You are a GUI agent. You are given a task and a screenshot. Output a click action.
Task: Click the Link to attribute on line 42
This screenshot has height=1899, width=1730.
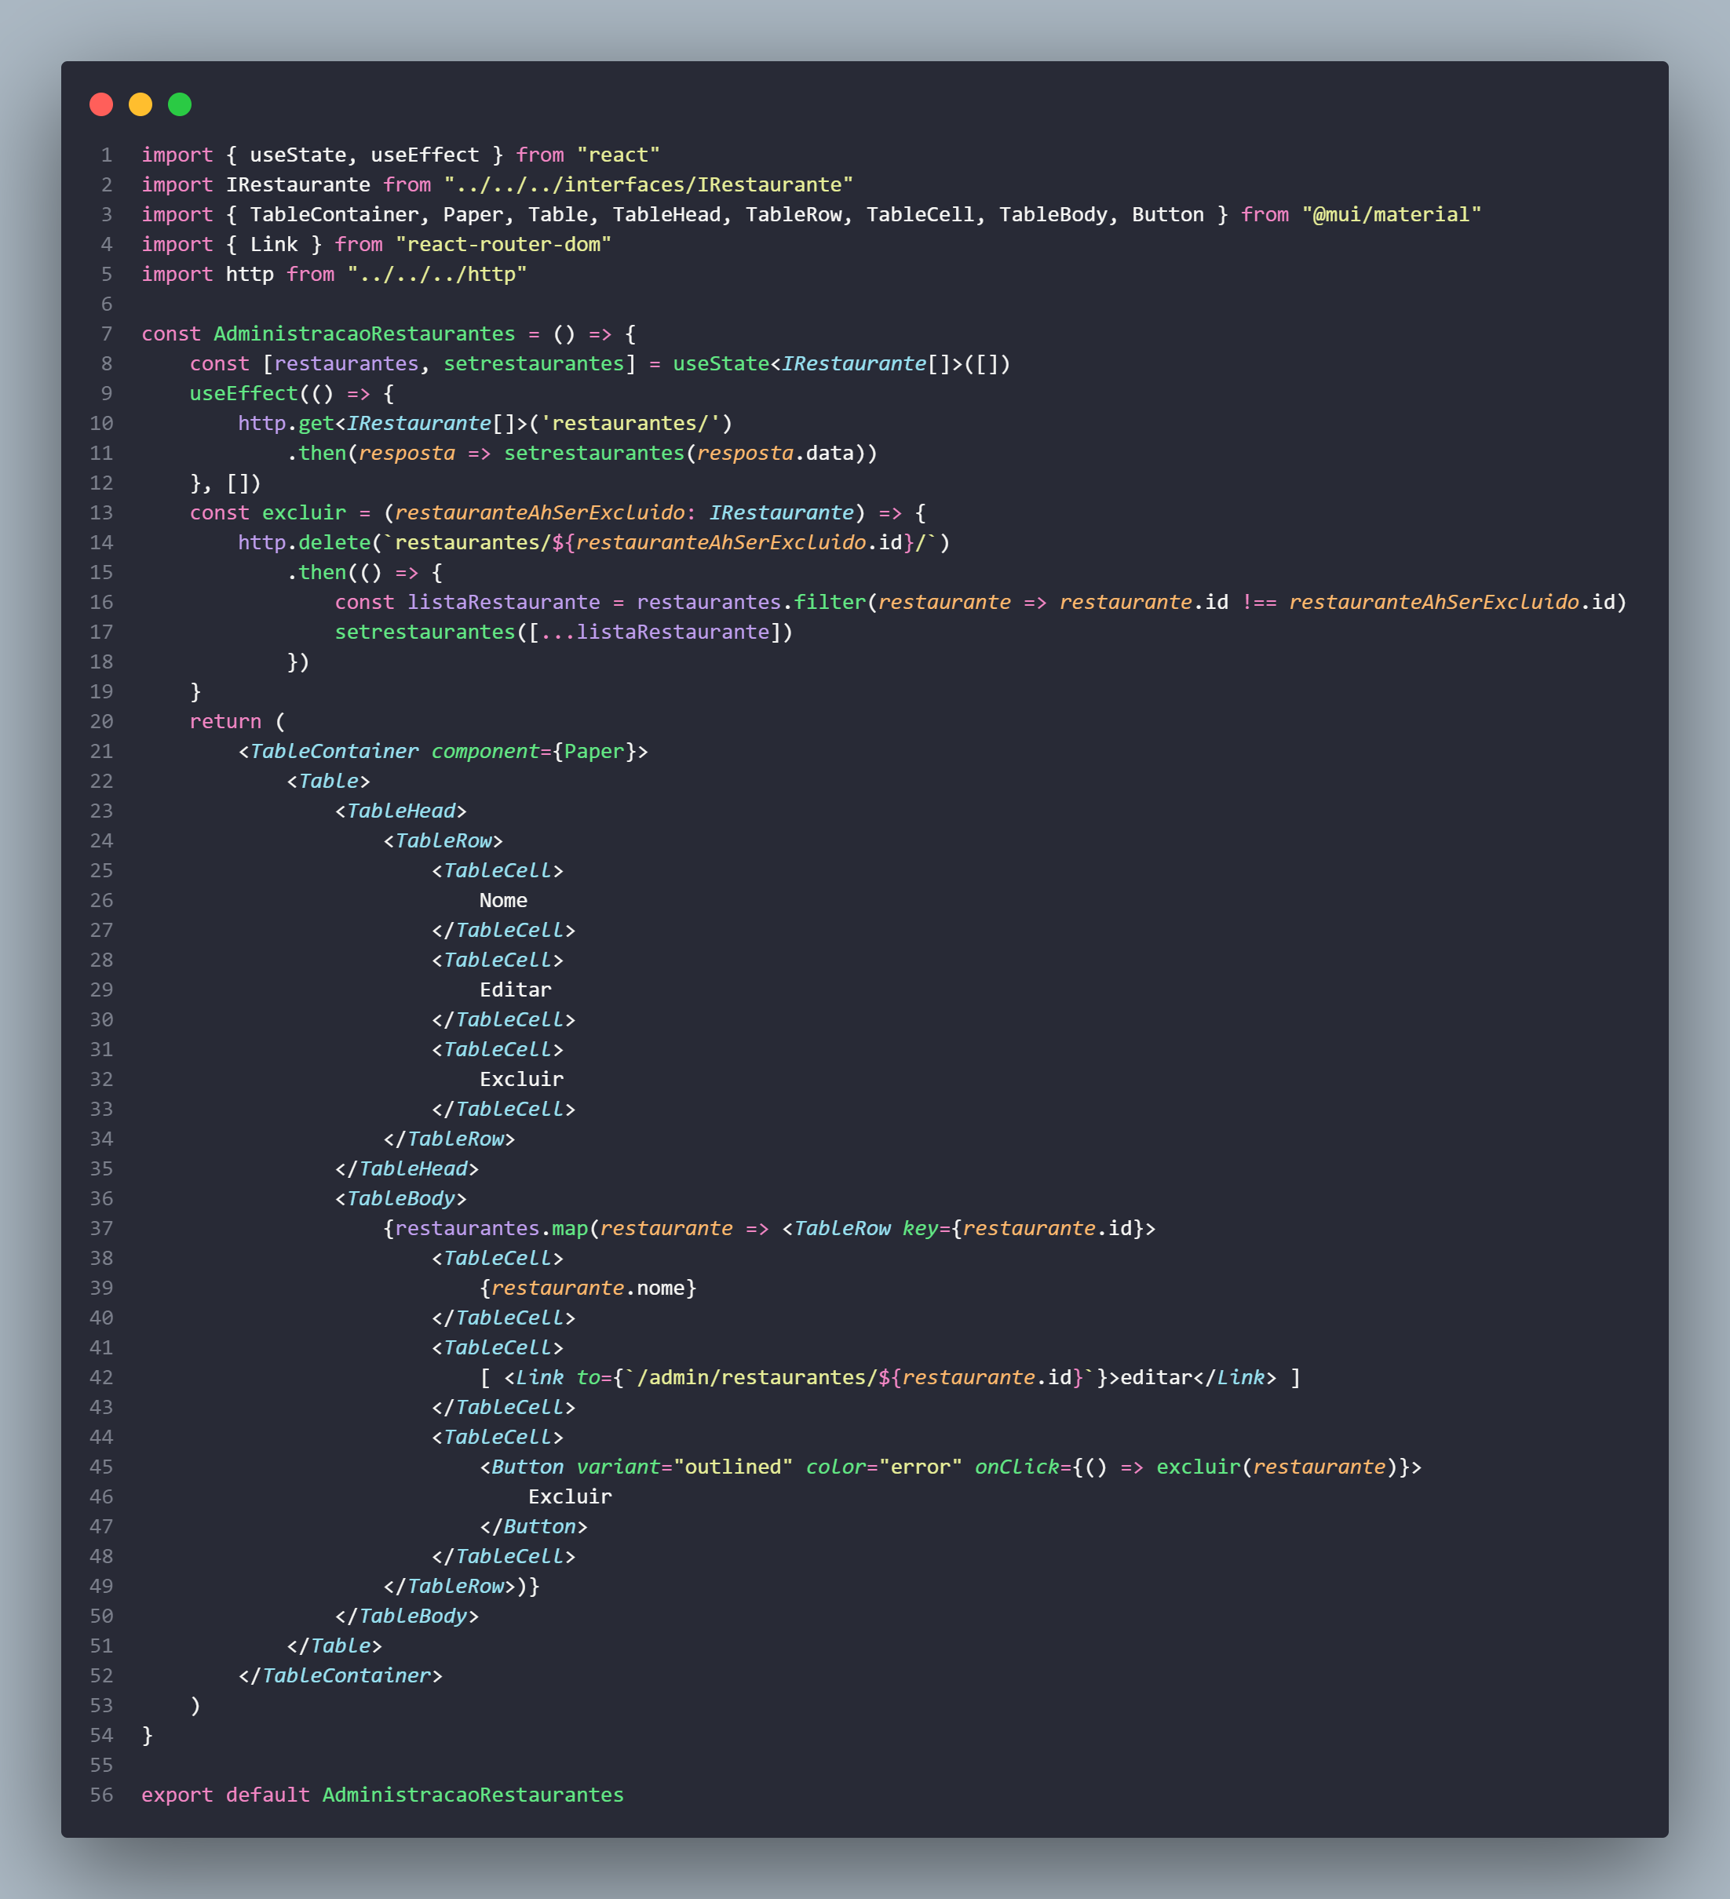841,1377
